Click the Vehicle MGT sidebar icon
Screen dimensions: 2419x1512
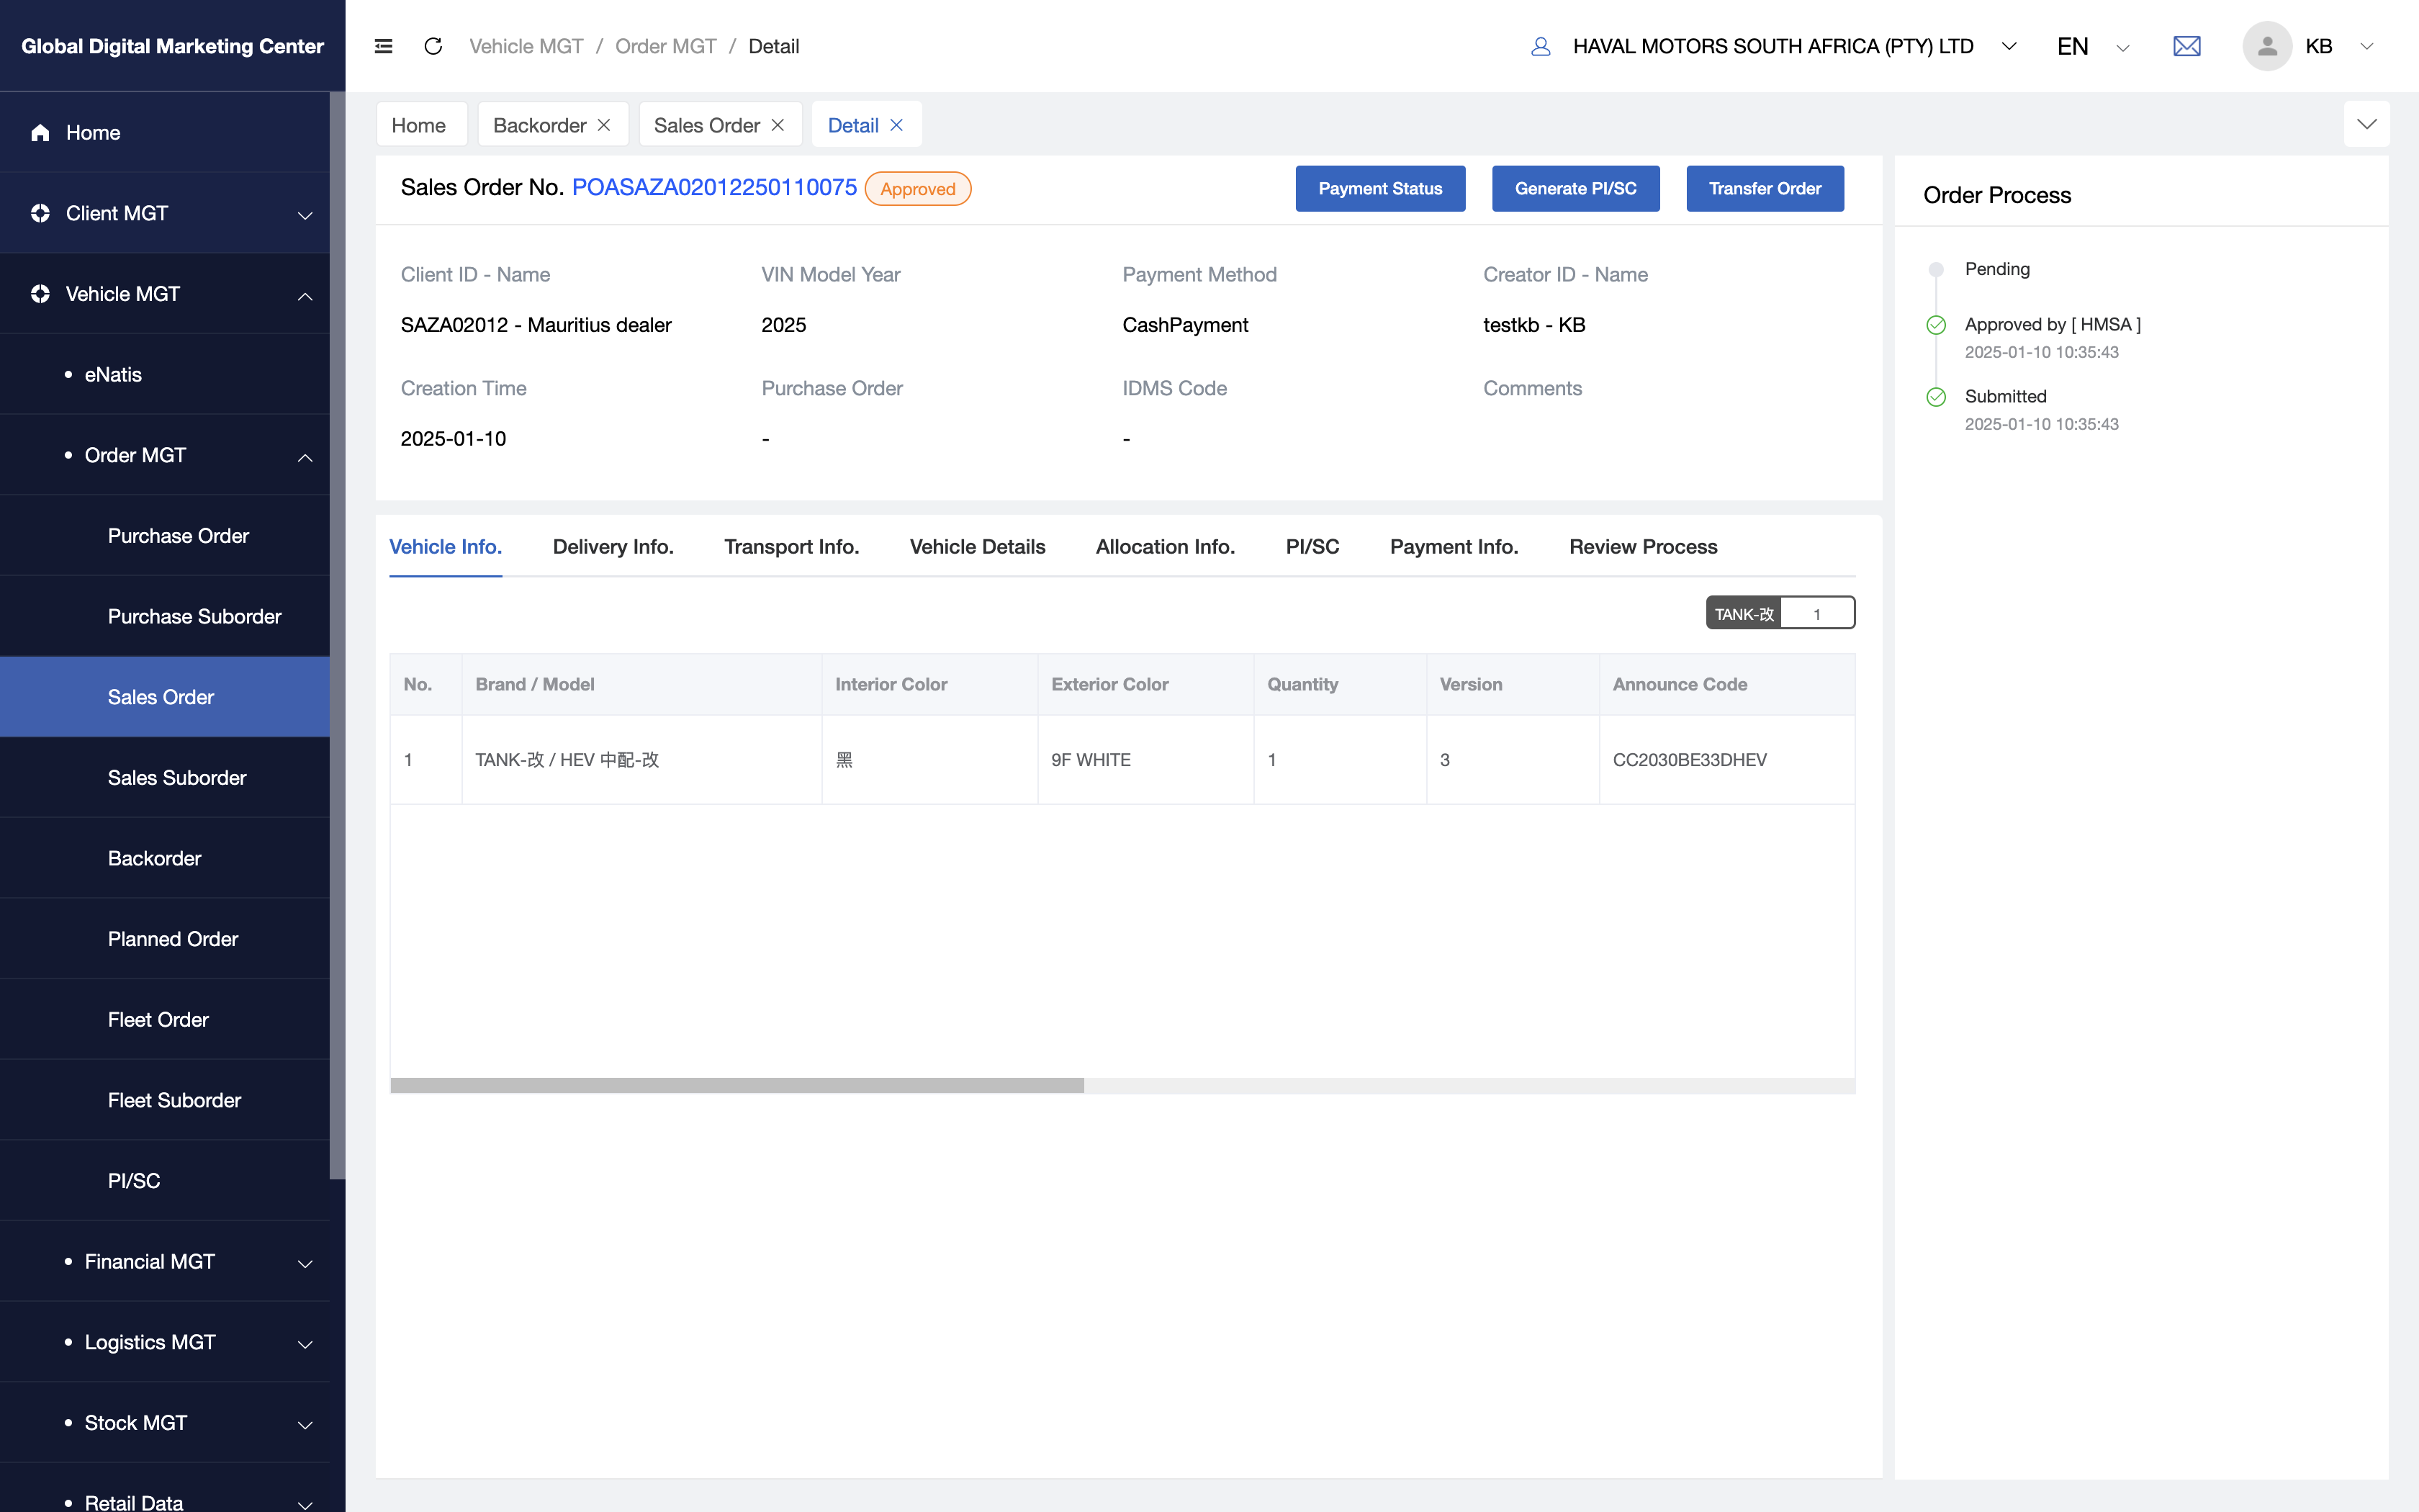pos(40,294)
